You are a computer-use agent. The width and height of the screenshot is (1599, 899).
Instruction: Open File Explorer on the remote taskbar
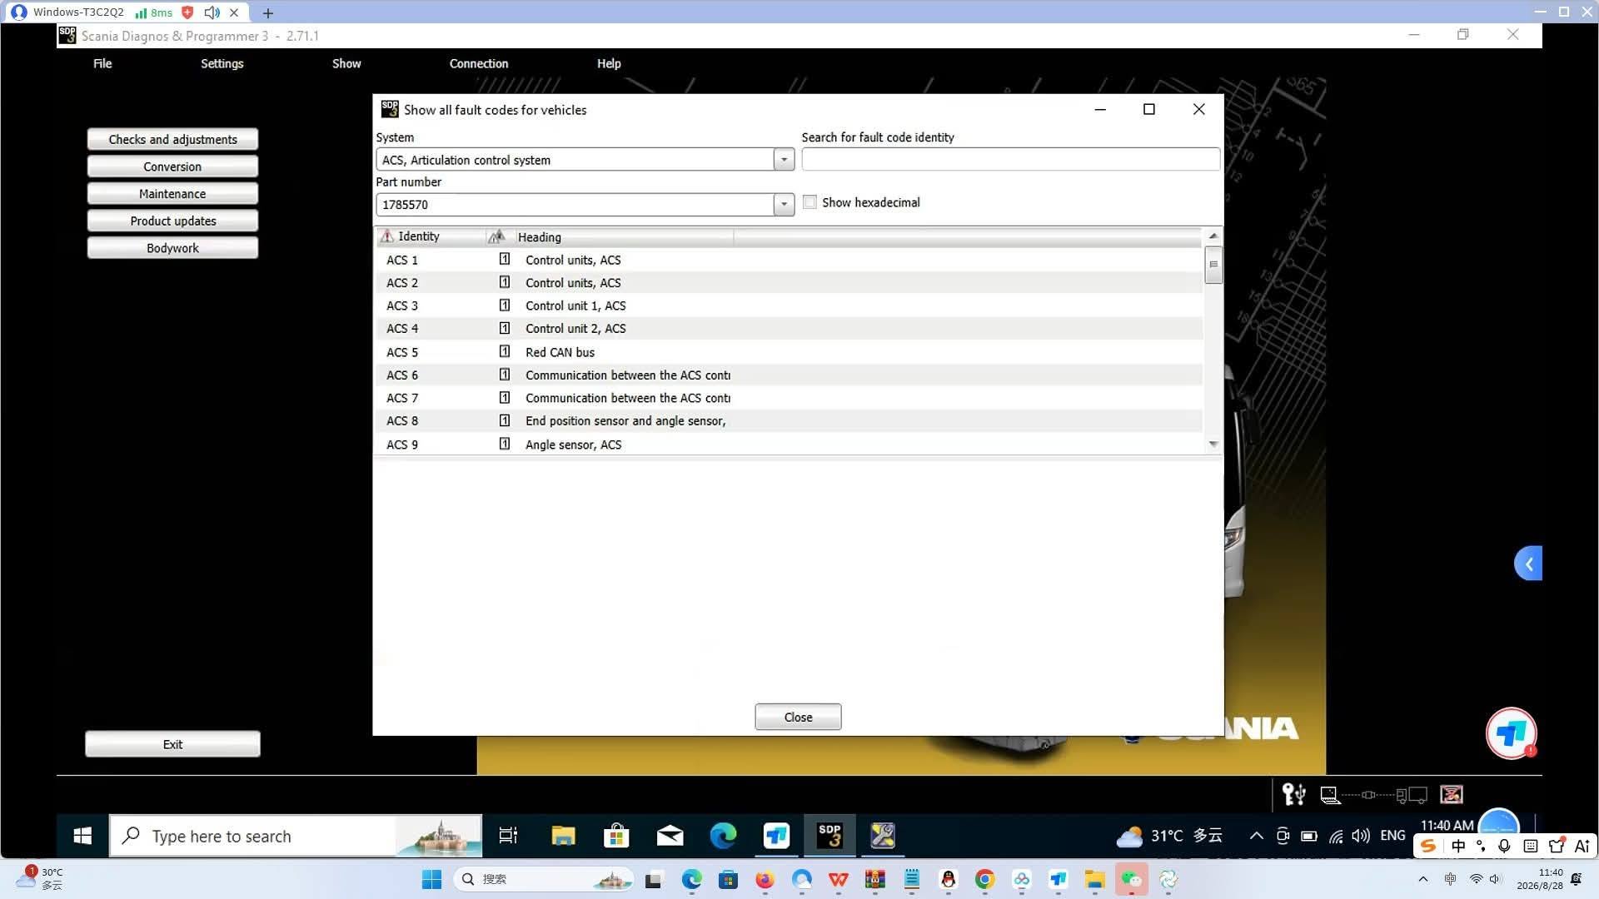pyautogui.click(x=563, y=836)
